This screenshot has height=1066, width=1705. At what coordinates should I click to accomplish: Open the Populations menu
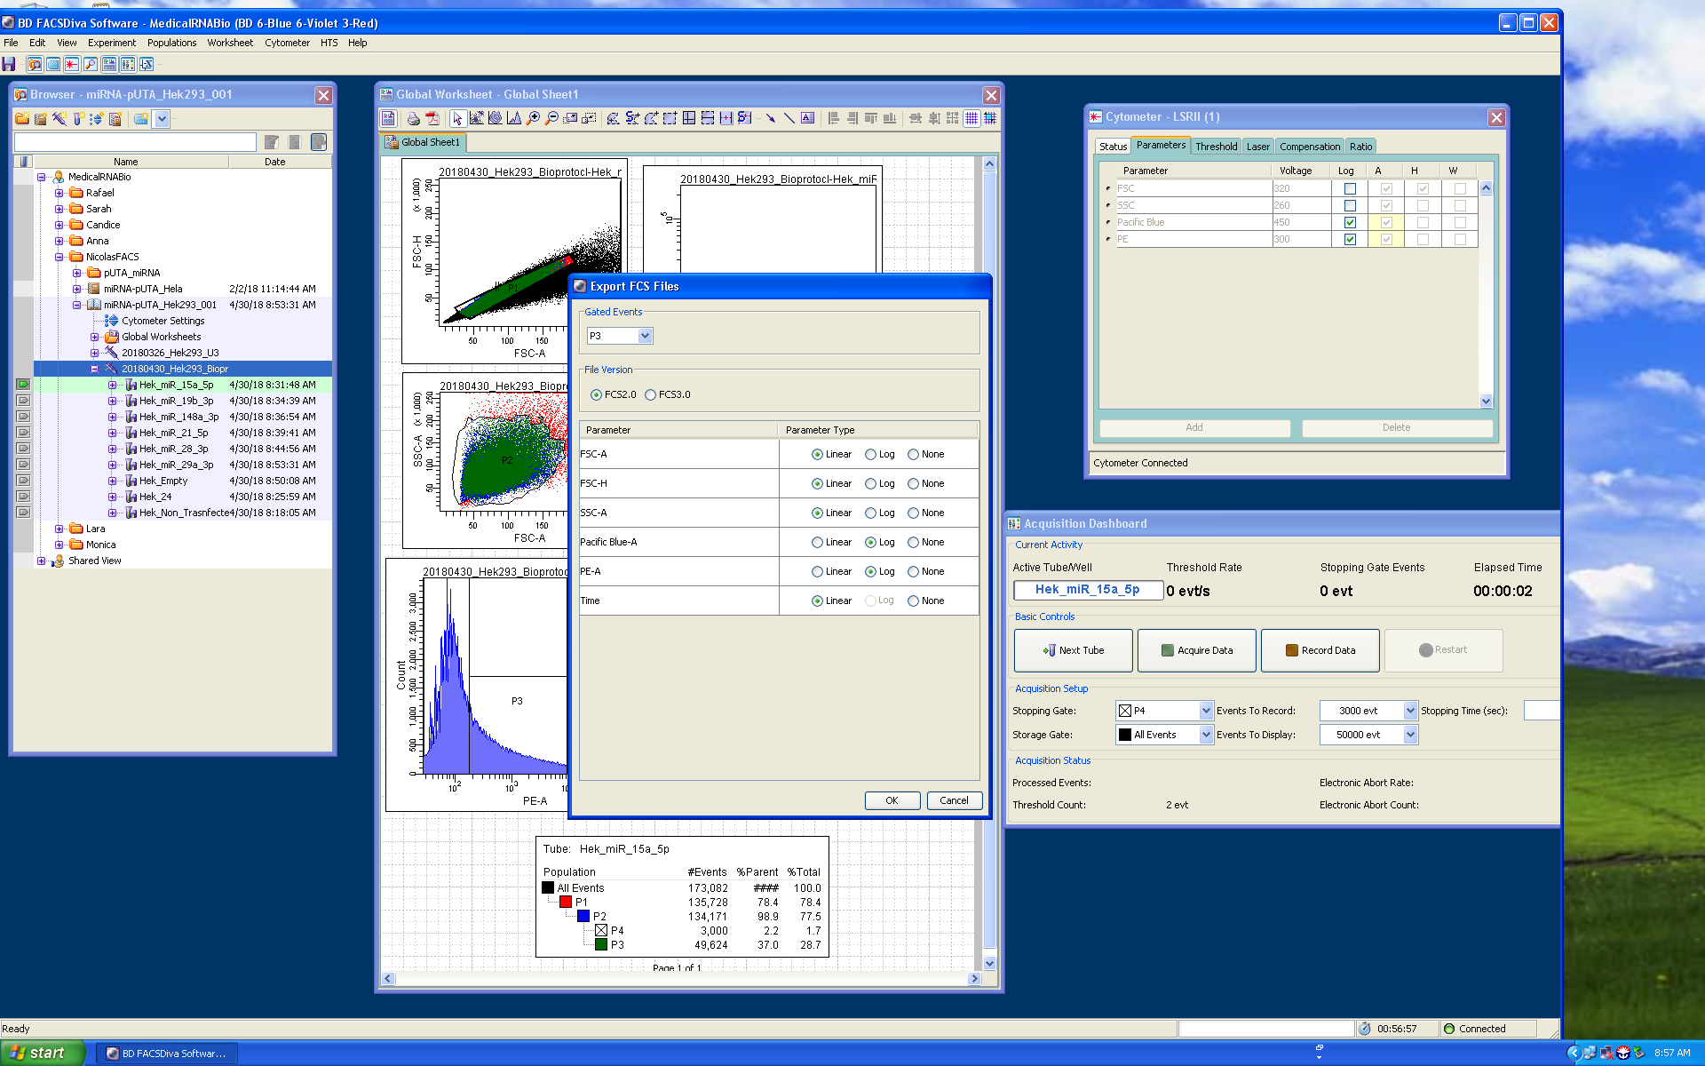pos(171,43)
